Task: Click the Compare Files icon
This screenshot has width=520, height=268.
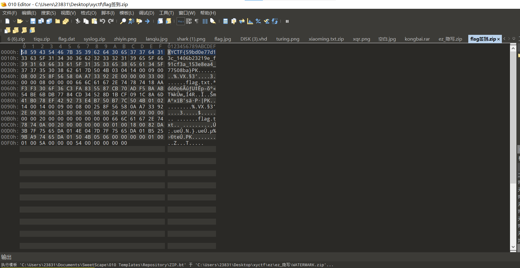Action: (x=234, y=21)
